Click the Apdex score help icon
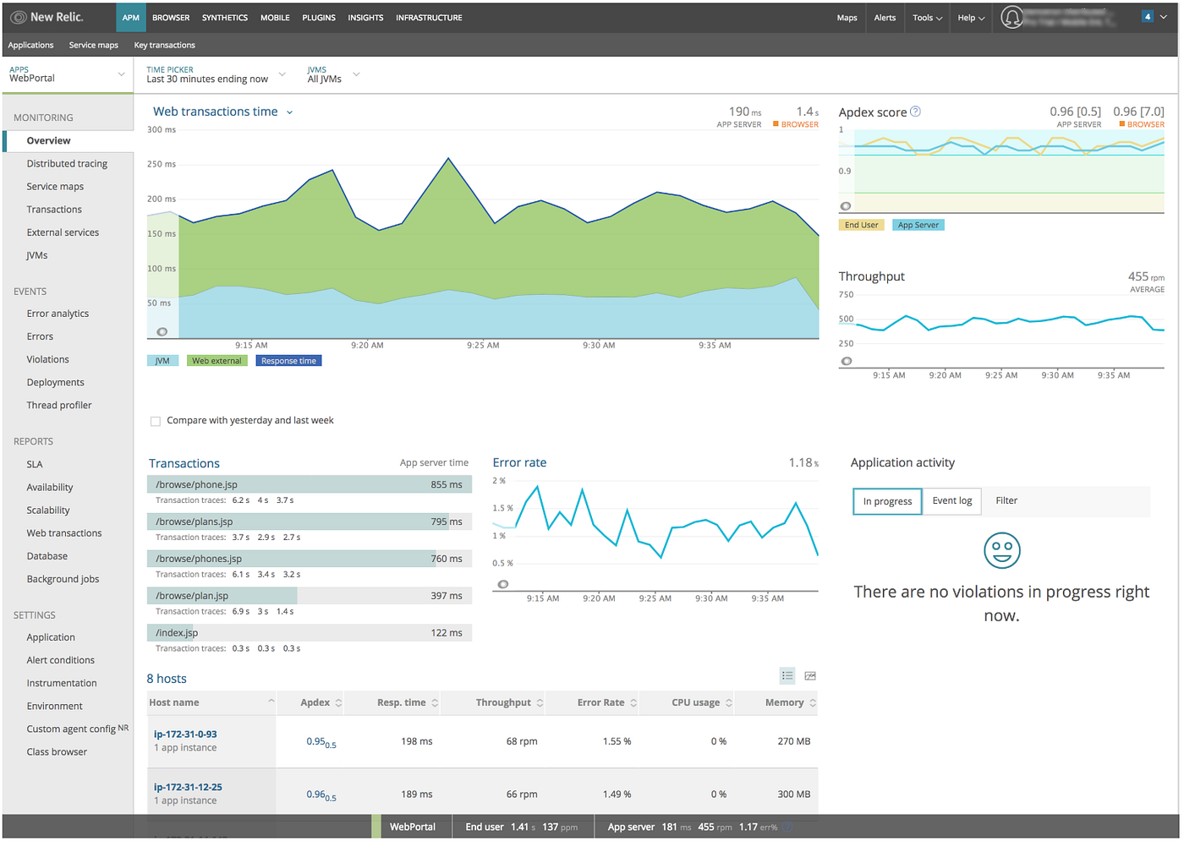The width and height of the screenshot is (1184, 841). 915,112
